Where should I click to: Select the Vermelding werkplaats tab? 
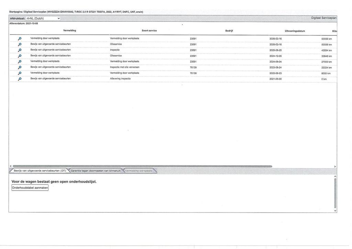139,171
